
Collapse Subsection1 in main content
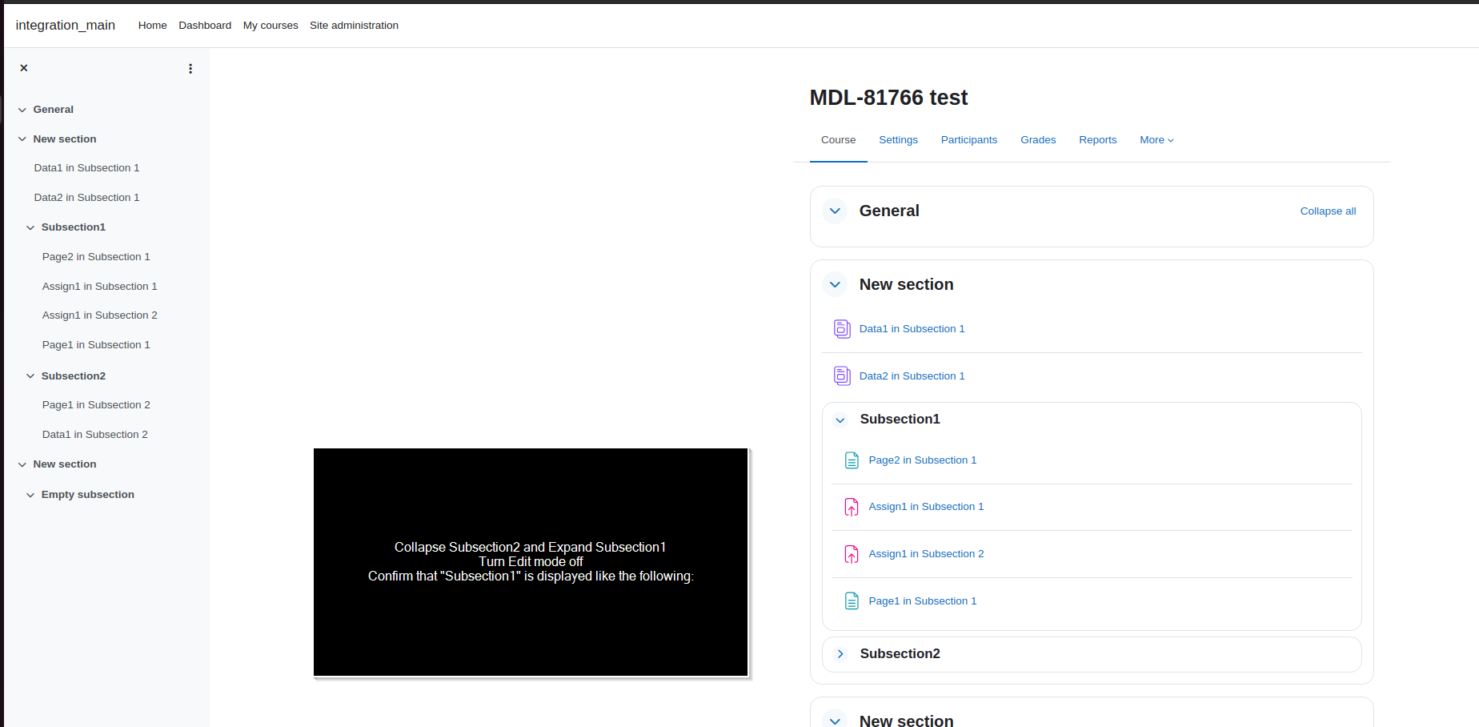[x=840, y=420]
